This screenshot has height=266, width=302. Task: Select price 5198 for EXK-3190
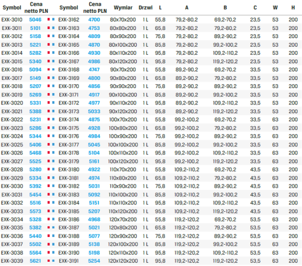[94, 253]
